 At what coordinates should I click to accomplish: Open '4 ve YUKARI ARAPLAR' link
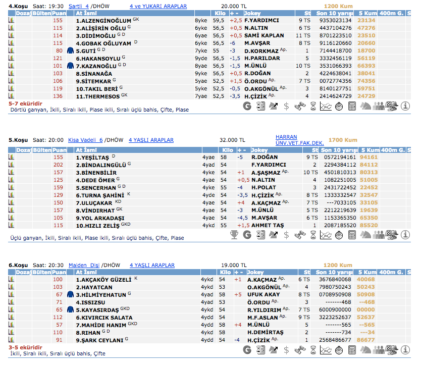tap(158, 7)
